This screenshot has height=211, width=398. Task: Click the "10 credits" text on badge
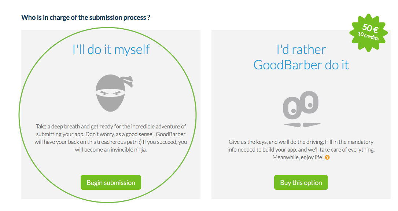[x=368, y=36]
